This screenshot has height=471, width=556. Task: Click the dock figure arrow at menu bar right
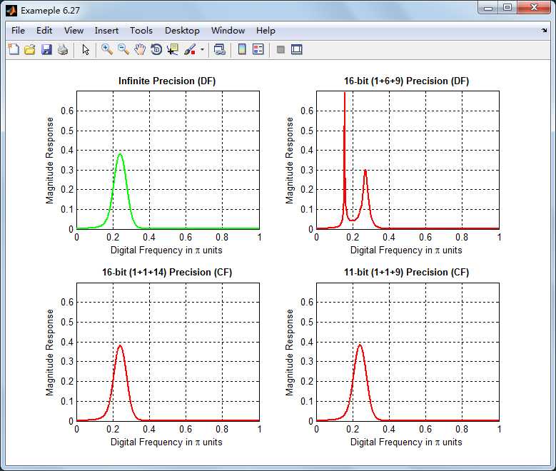[545, 31]
